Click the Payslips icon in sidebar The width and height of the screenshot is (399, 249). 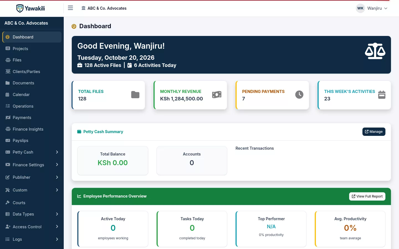point(8,141)
